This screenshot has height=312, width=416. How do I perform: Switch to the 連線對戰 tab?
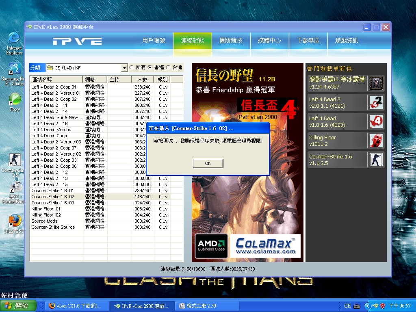(192, 41)
